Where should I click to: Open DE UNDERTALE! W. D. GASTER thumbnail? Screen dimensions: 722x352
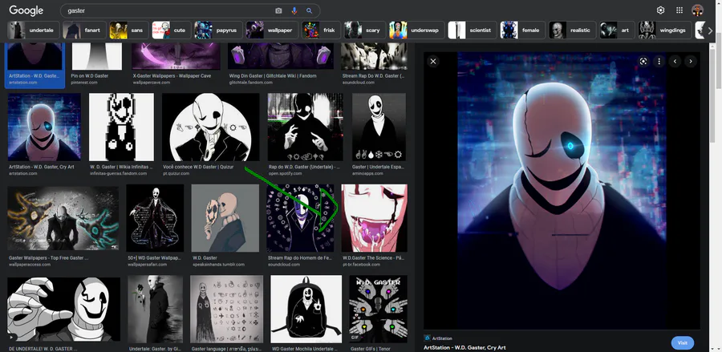pyautogui.click(x=63, y=310)
